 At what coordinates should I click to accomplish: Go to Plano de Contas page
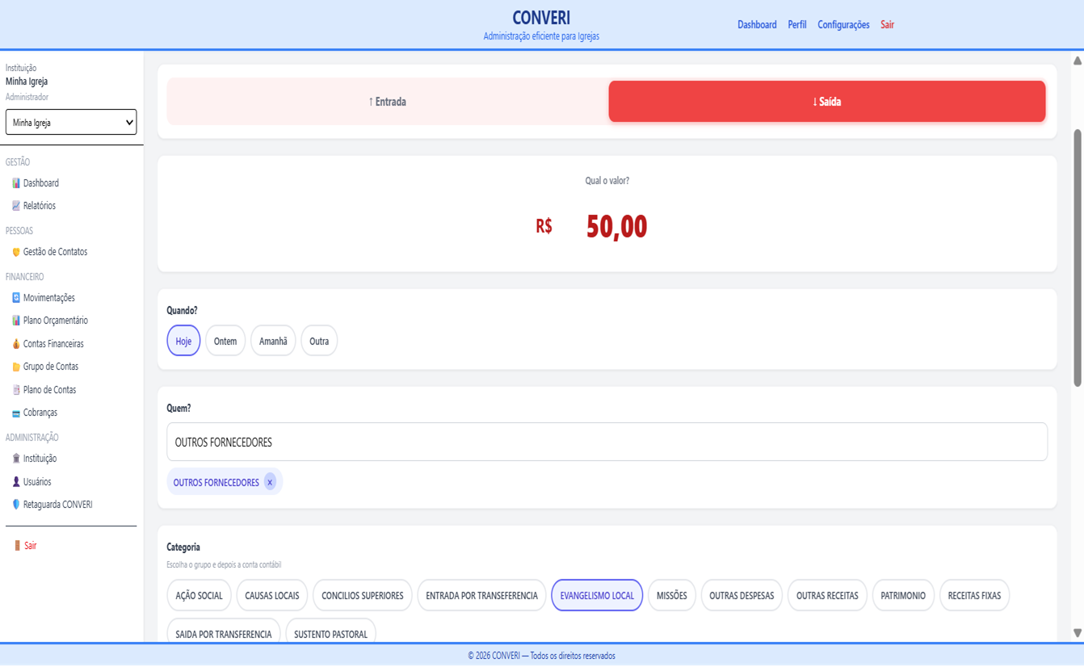(x=50, y=390)
